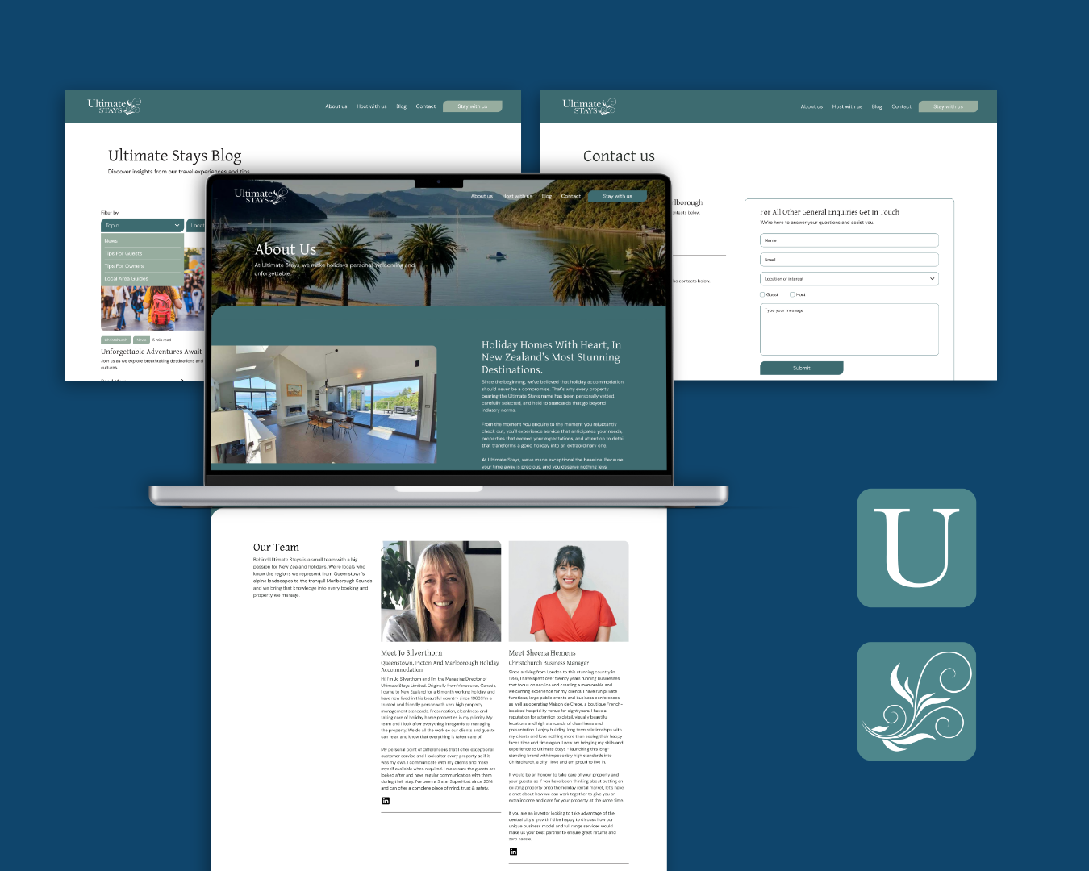Submit the general enquiries contact form
The height and width of the screenshot is (871, 1089).
click(x=802, y=368)
